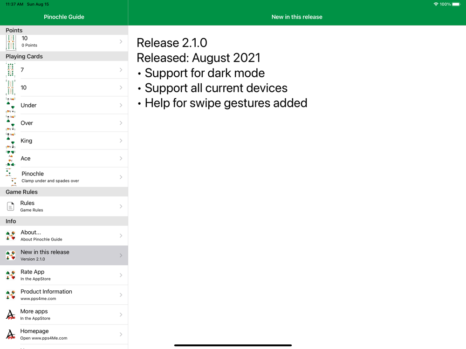Tap the Over card icon

click(10, 123)
